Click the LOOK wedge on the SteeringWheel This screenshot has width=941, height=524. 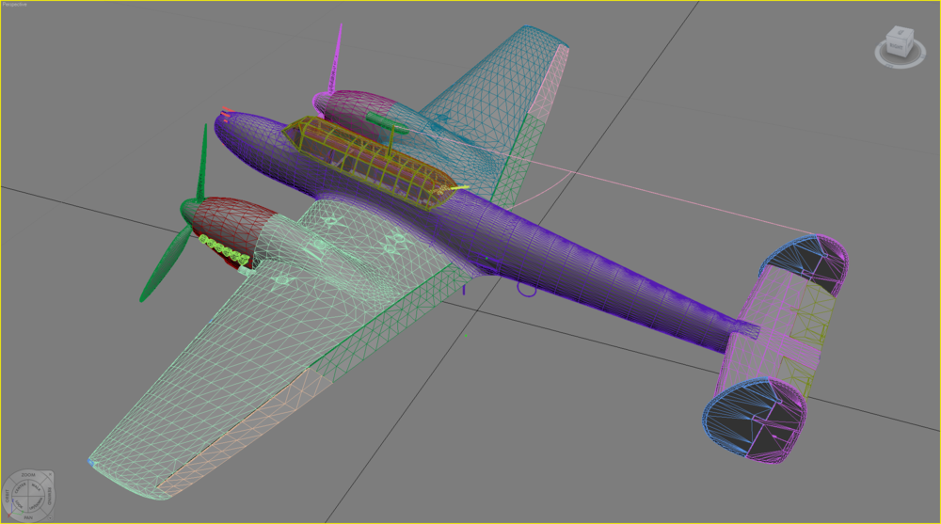20,504
